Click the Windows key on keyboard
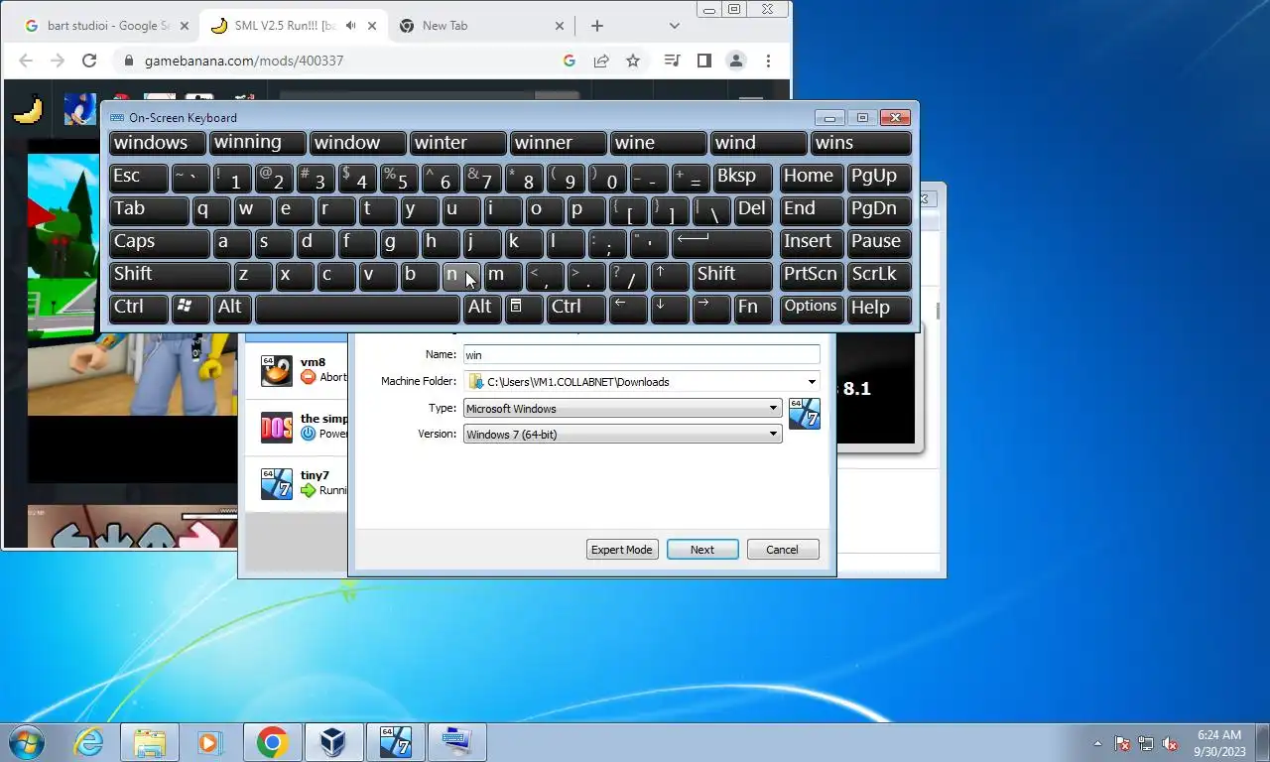Screen dimensions: 1270x762 click(x=190, y=309)
